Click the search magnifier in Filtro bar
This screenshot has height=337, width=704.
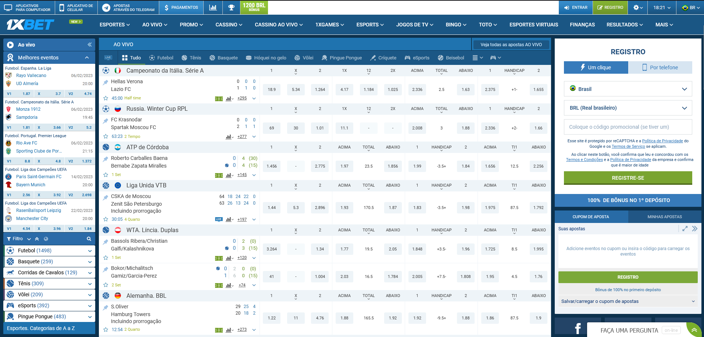[x=89, y=239]
